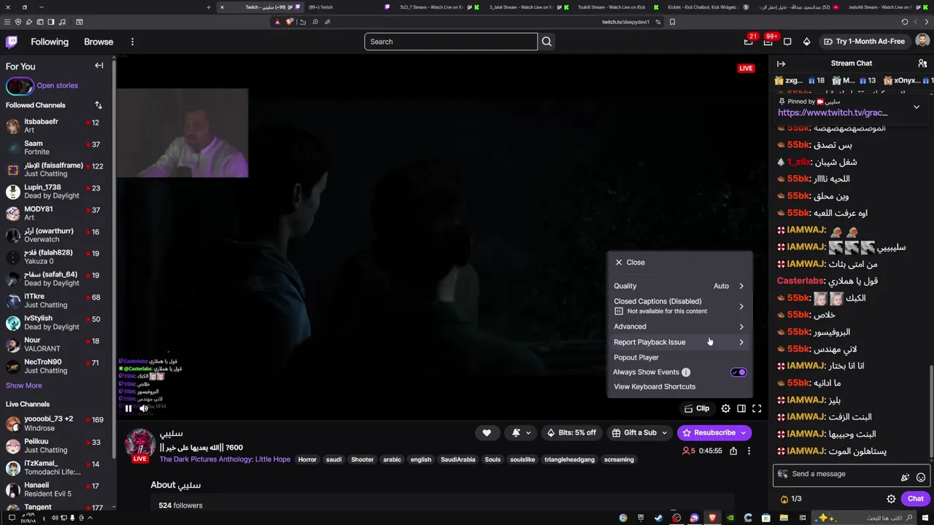Image resolution: width=934 pixels, height=525 pixels.
Task: Click the chat scrollbar
Action: coord(931,411)
